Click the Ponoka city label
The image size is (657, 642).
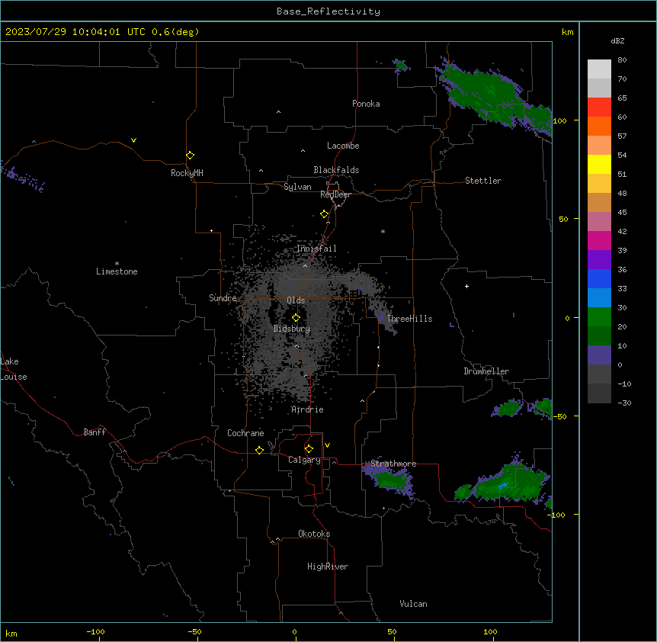[x=366, y=104]
